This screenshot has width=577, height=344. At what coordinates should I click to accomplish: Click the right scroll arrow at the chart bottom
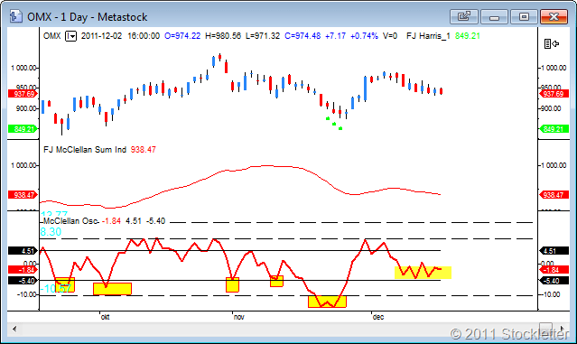click(563, 329)
